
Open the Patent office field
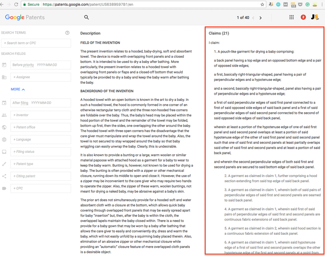(41, 127)
